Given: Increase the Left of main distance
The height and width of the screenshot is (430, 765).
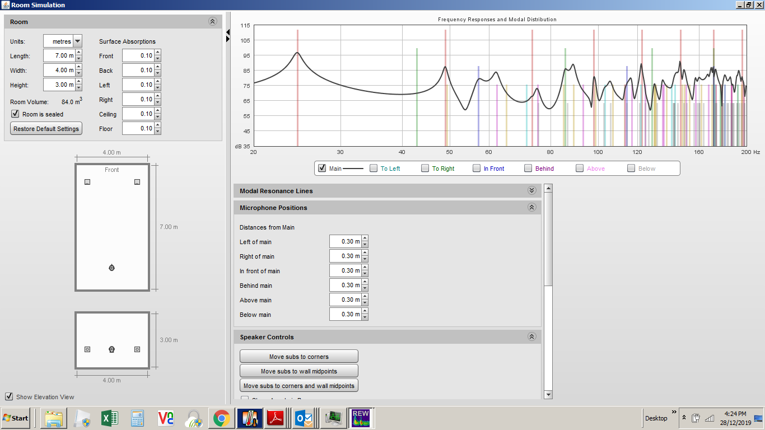Looking at the screenshot, I should [365, 239].
